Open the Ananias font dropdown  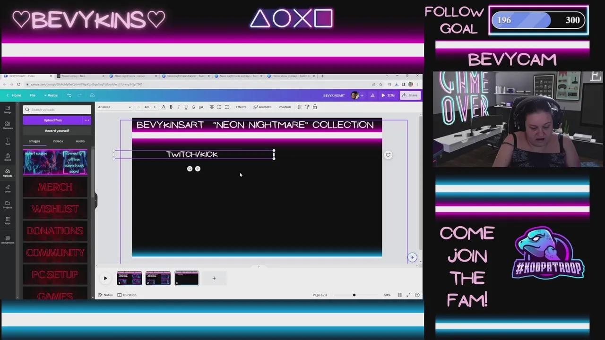(114, 107)
